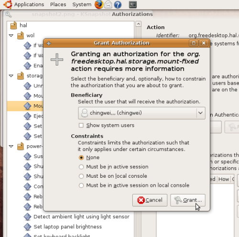Click the magnifier search icon in Authorizations

pyautogui.click(x=8, y=14)
